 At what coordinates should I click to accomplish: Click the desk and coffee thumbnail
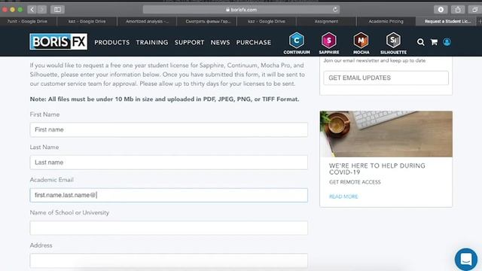[386, 134]
